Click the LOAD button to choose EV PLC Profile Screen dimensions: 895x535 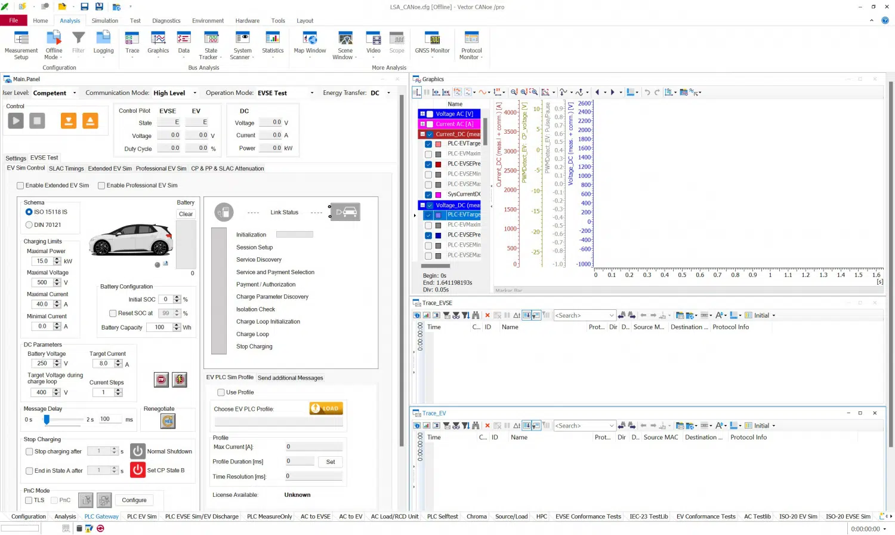pos(326,408)
